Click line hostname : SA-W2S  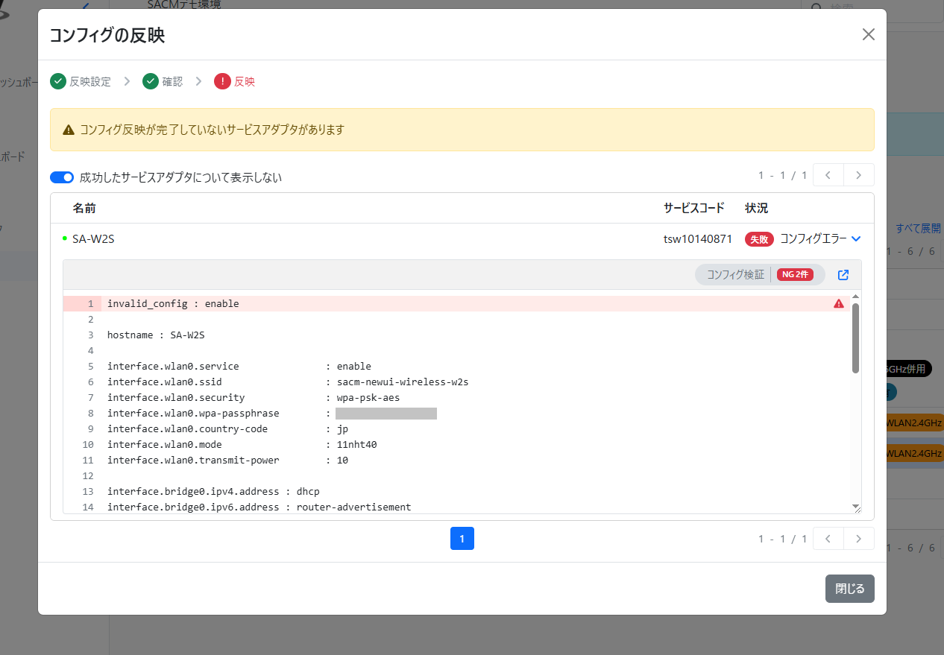point(156,335)
